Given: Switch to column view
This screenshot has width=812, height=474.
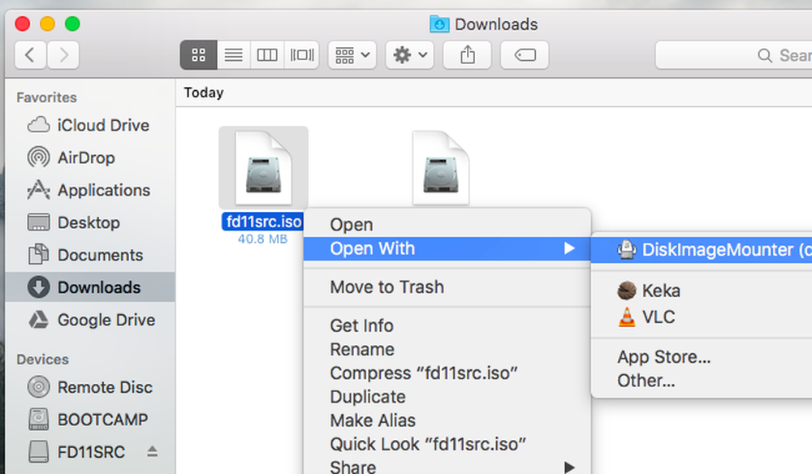Looking at the screenshot, I should [x=267, y=55].
